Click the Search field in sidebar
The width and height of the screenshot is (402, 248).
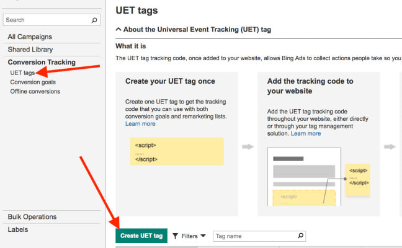click(51, 20)
